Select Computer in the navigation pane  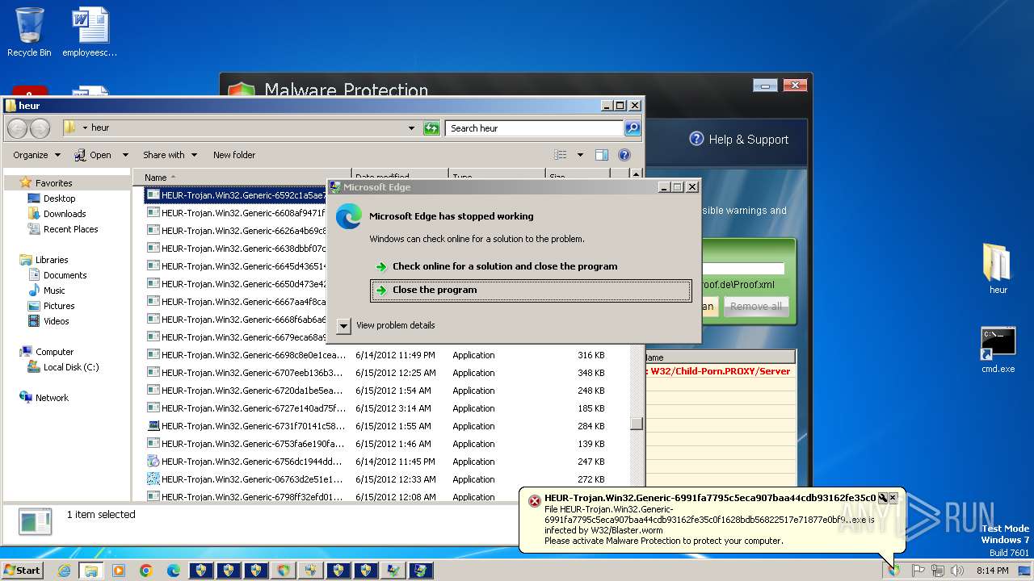[54, 352]
